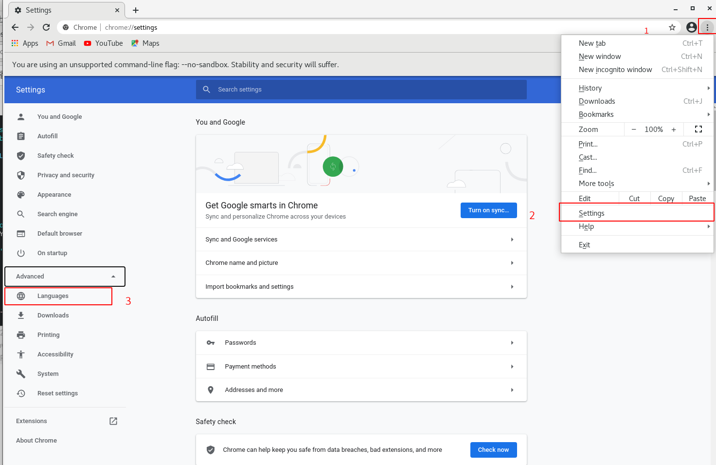Image resolution: width=716 pixels, height=465 pixels.
Task: Select Settings in the Chrome menu
Action: [637, 213]
